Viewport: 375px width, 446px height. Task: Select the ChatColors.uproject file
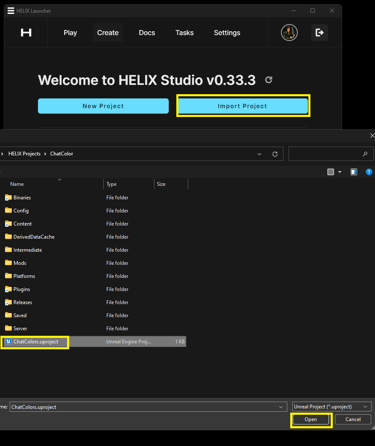36,342
